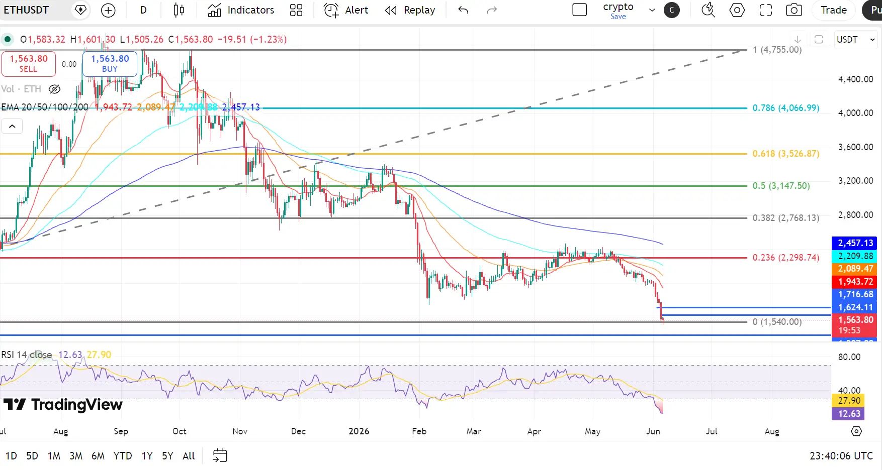Select the 5Y date range
Viewport: 882px width, 470px height.
click(x=167, y=456)
